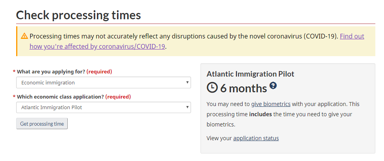384x161 pixels.
Task: Click (required) text beside economic class label
Action: point(118,97)
